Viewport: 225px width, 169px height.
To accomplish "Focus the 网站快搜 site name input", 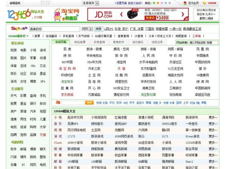I will point(204,43).
